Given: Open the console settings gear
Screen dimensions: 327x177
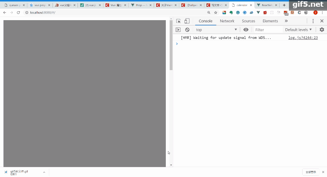Looking at the screenshot, I should click(322, 30).
